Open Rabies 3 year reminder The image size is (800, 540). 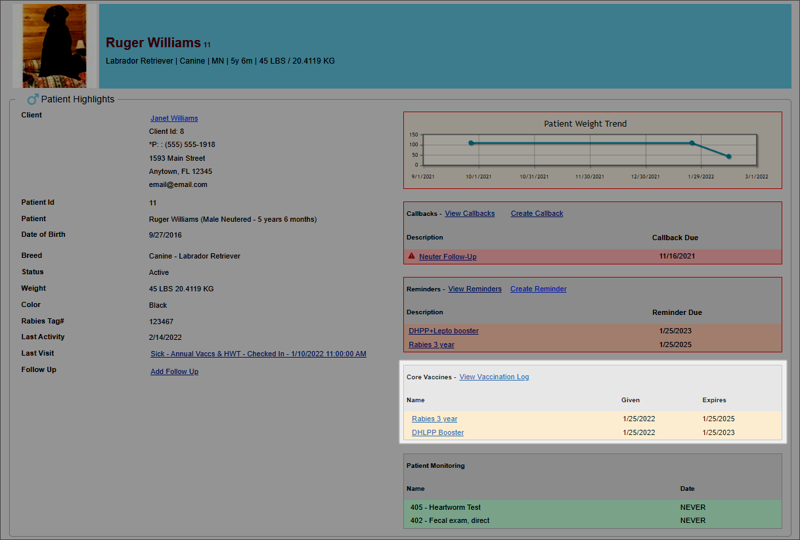pos(432,344)
